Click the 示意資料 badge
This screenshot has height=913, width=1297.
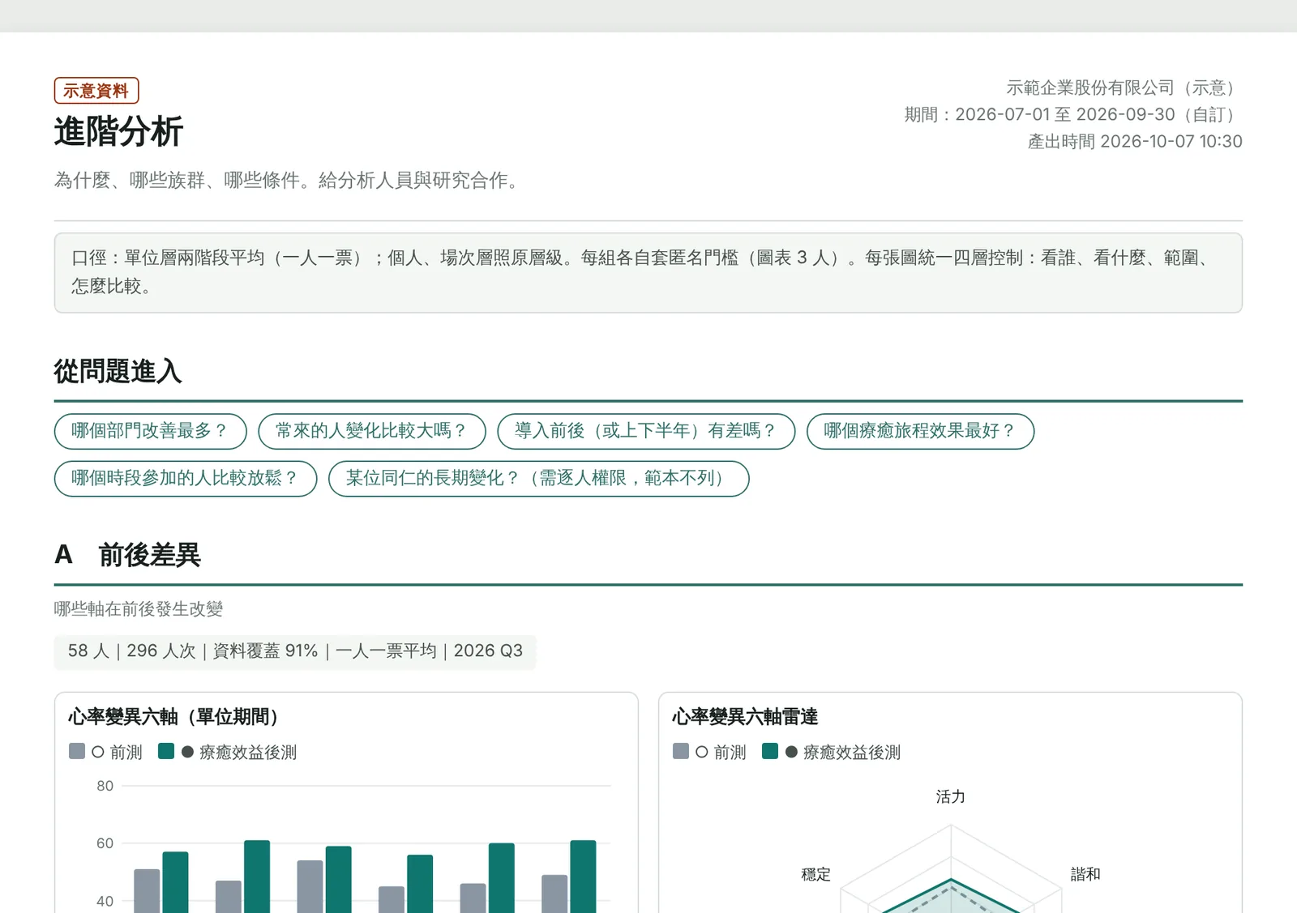96,91
